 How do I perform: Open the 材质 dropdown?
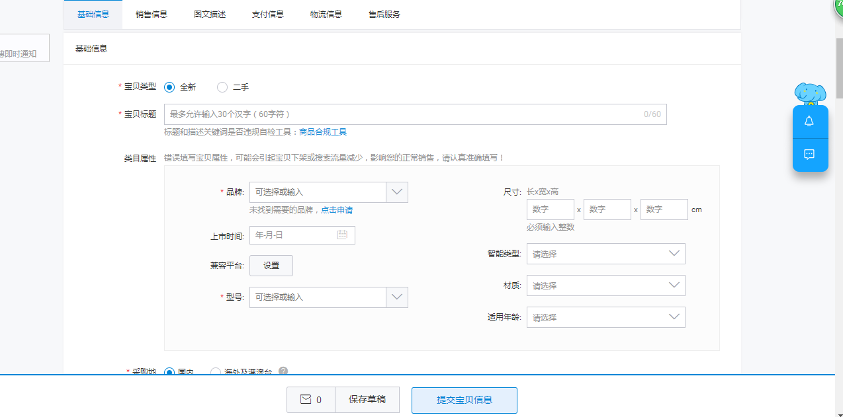point(606,285)
